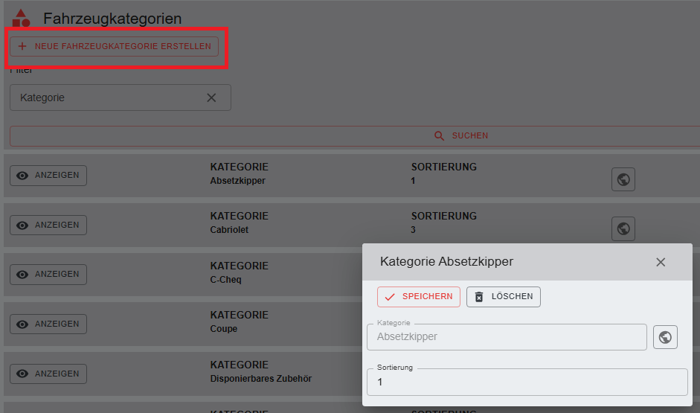
Task: Click the Sortierung field in dialog
Action: coord(527,382)
